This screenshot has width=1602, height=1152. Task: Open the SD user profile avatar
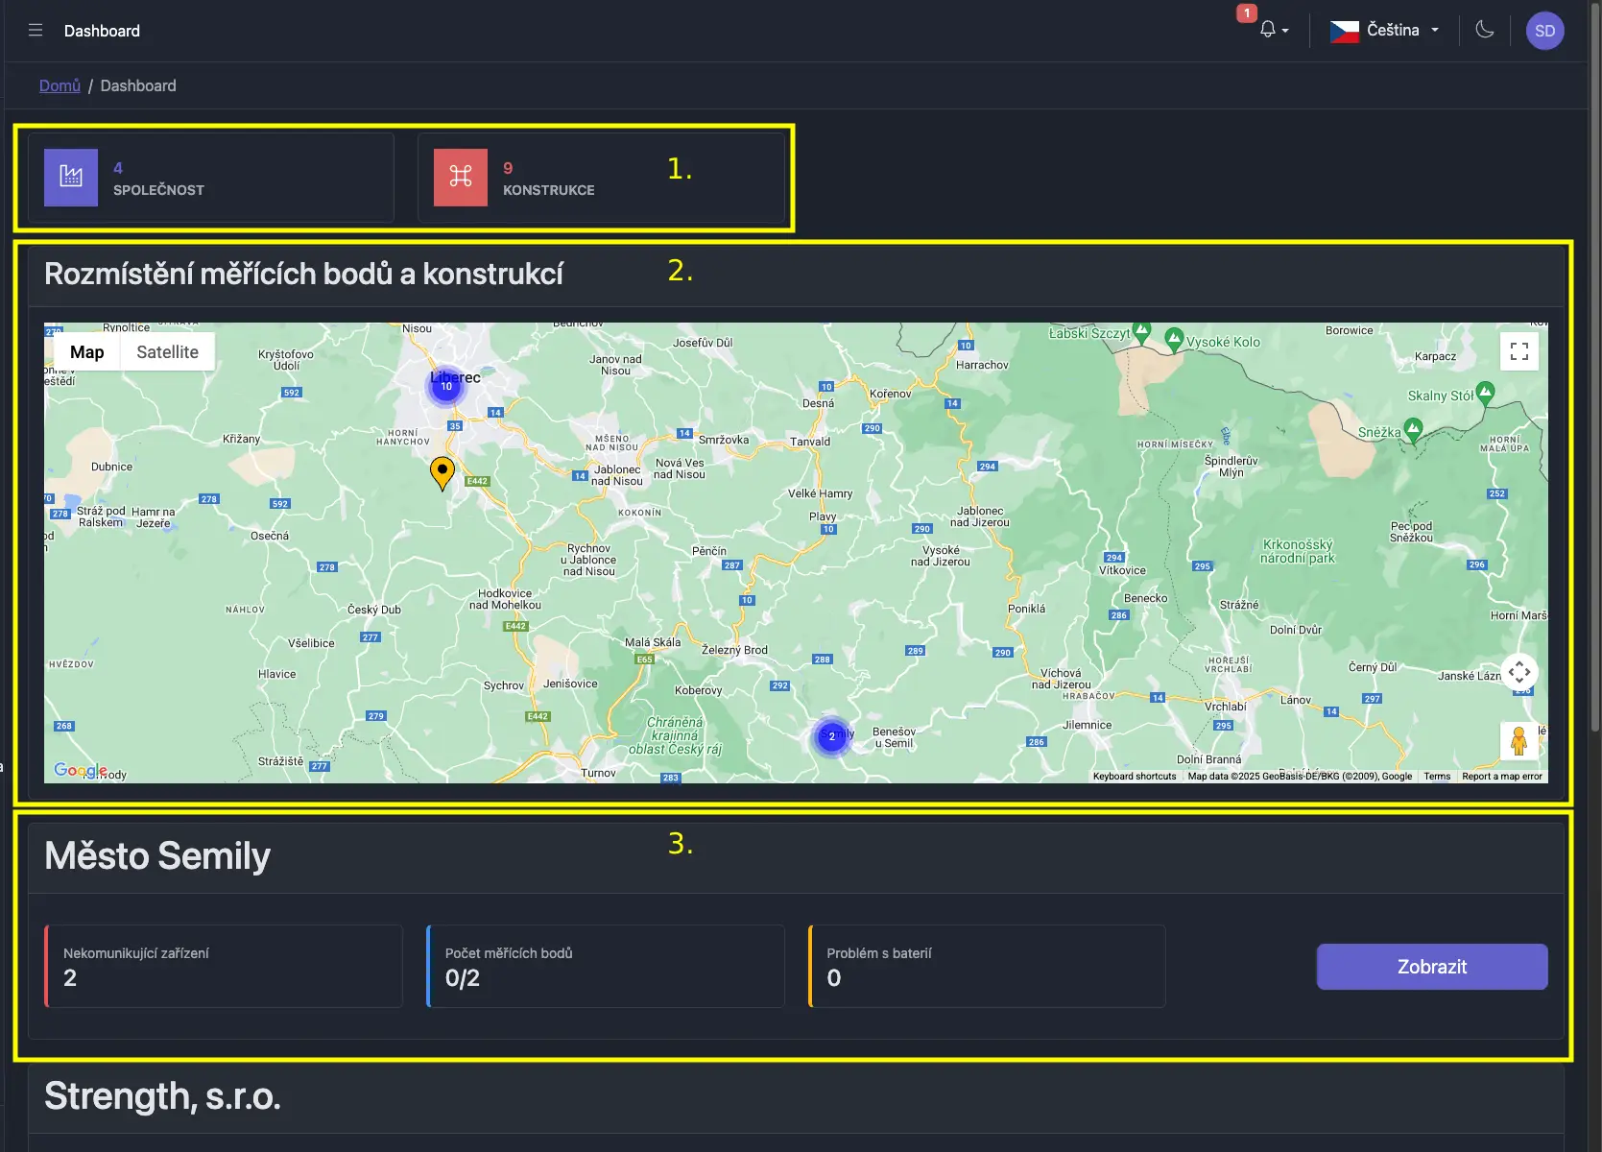1544,30
